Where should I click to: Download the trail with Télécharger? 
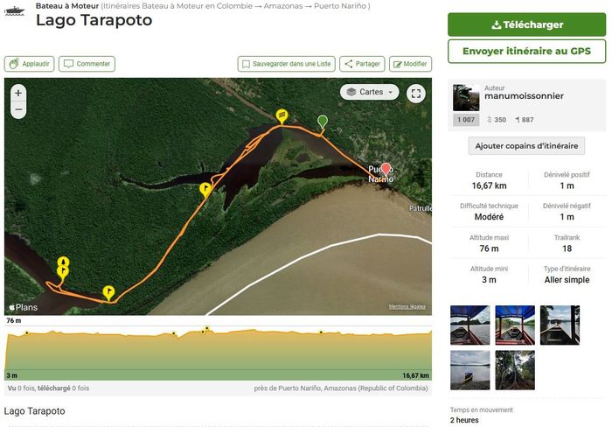click(526, 24)
